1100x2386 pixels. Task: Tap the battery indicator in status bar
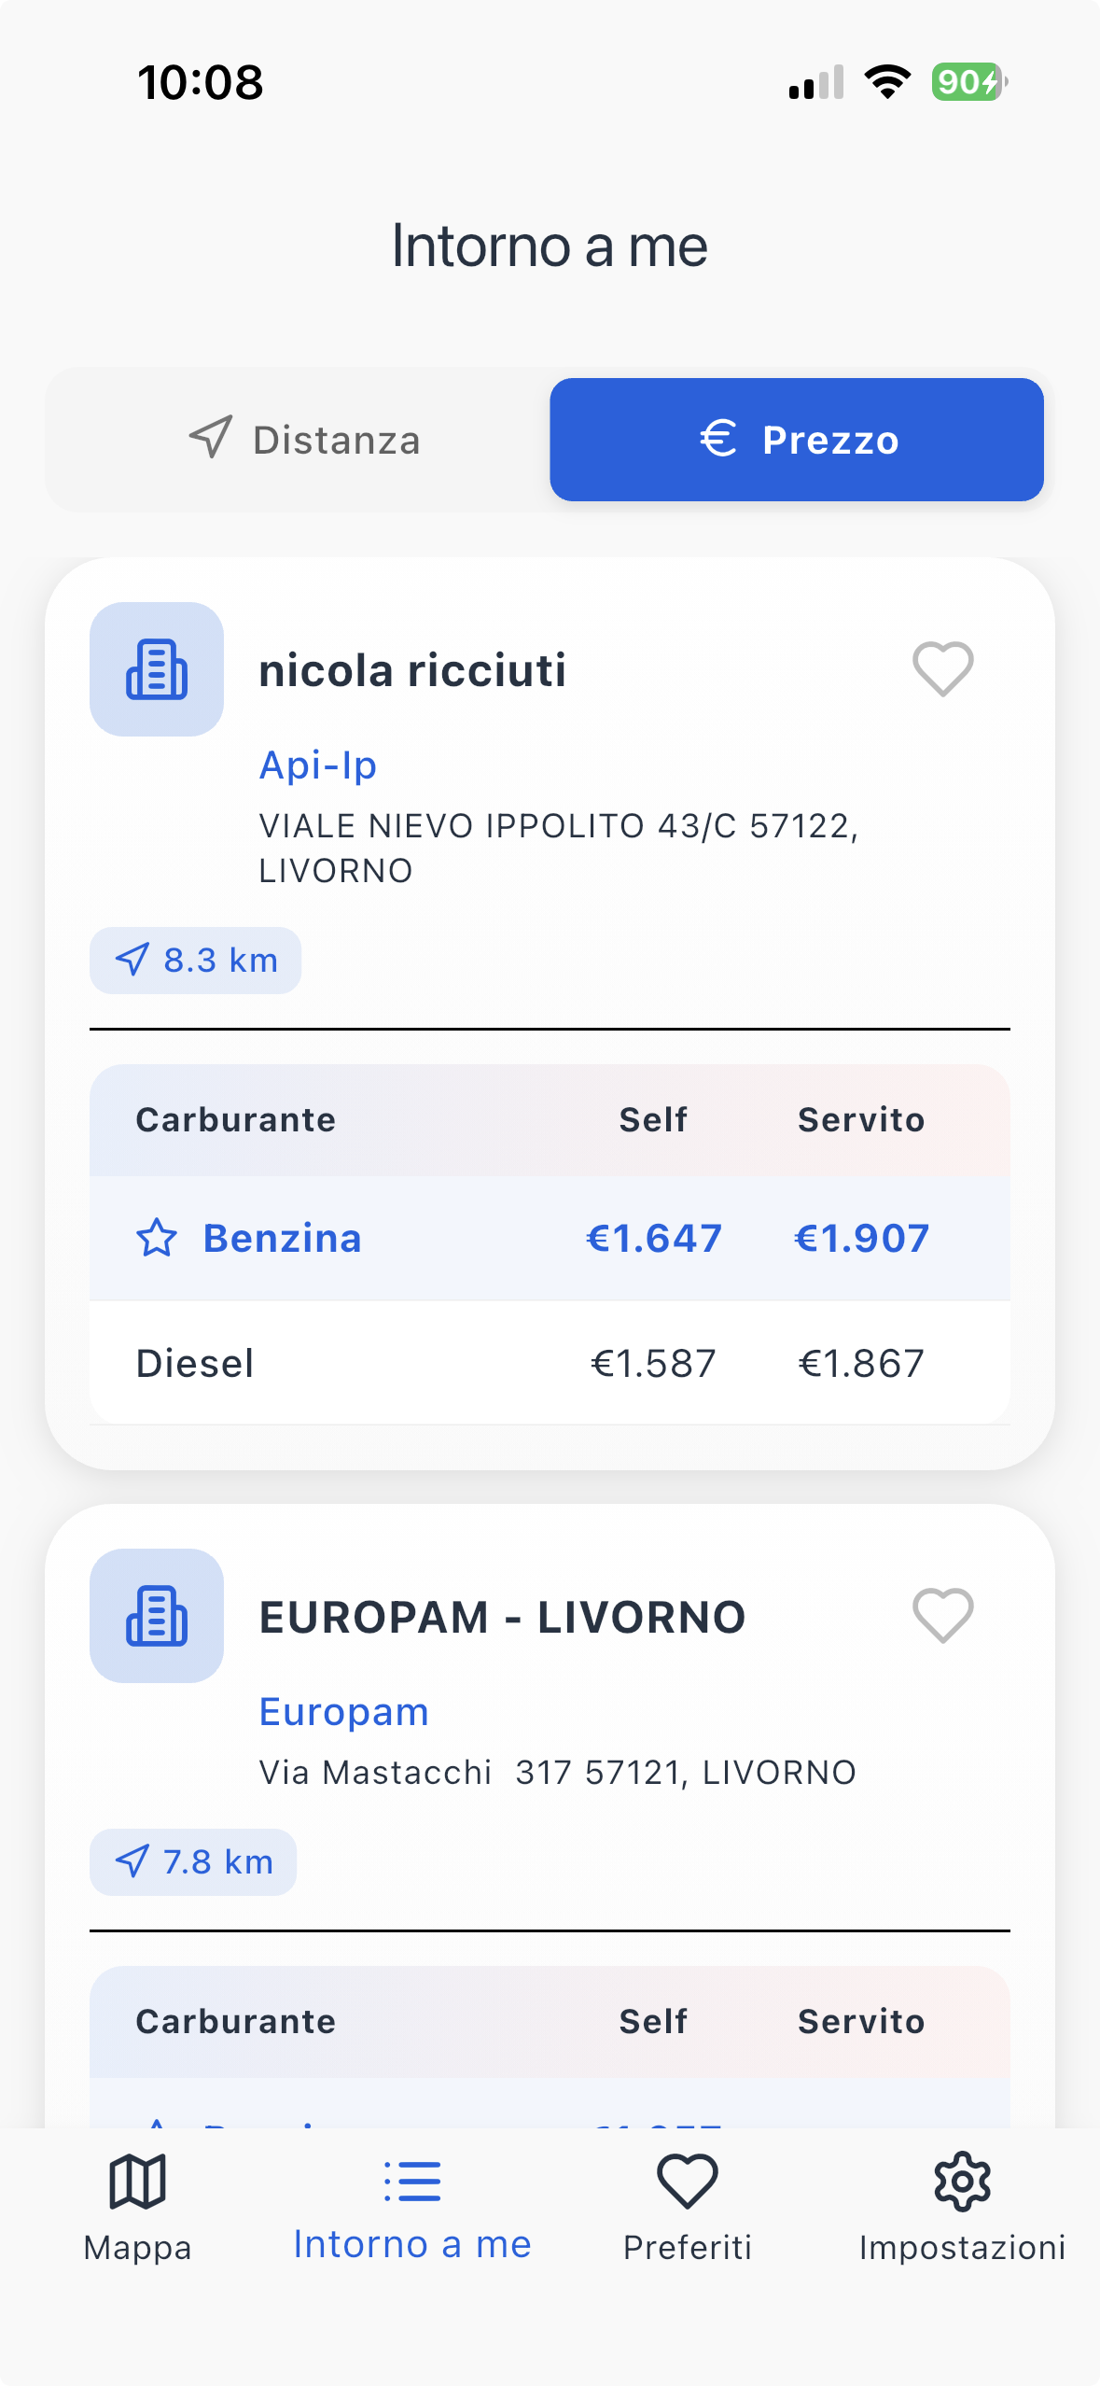pyautogui.click(x=968, y=82)
